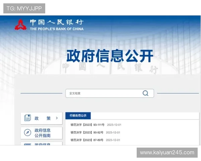This screenshot has width=201, height=161.
Task: Select the 行政处罚公示 tab
Action: (78, 115)
